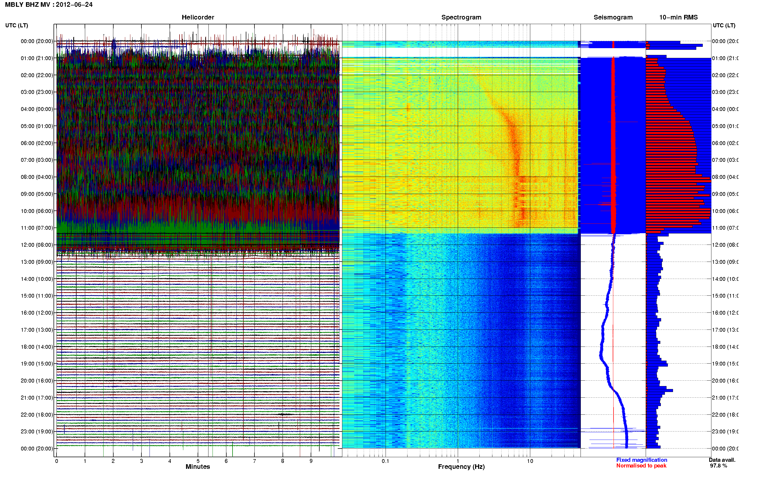Click the left 12:00 (08:00) time label
The image size is (769, 481).
pyautogui.click(x=37, y=245)
